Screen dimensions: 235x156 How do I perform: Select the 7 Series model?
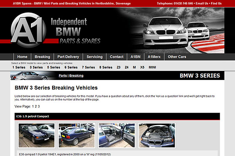coord(89,67)
